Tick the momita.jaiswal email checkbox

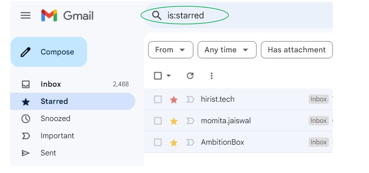pos(158,121)
